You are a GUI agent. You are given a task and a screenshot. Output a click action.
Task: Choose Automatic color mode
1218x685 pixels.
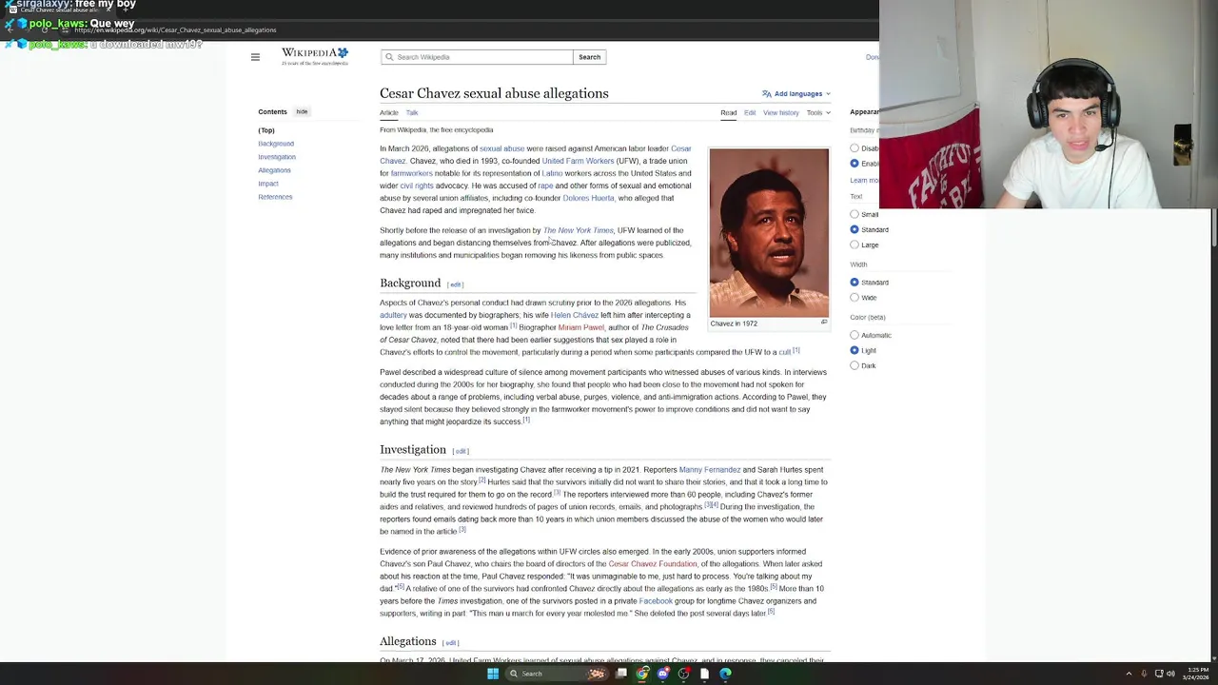click(x=855, y=335)
